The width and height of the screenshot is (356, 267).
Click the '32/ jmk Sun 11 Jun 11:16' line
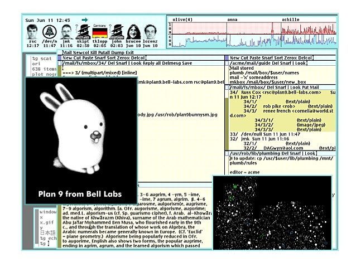(259, 139)
